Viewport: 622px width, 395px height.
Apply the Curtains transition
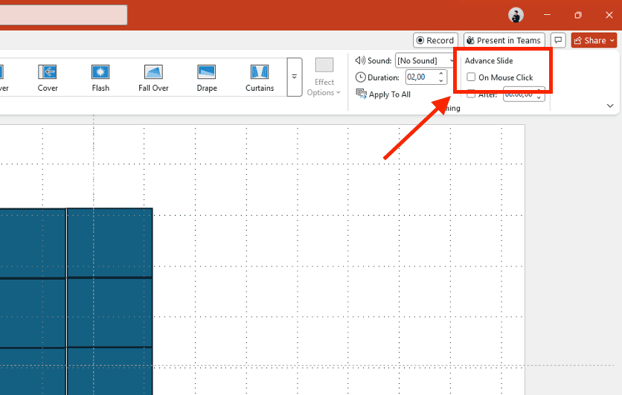coord(260,78)
